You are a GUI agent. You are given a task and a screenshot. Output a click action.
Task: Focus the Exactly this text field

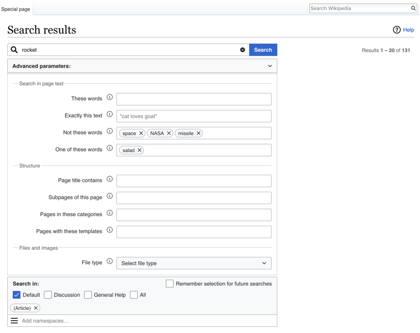194,116
